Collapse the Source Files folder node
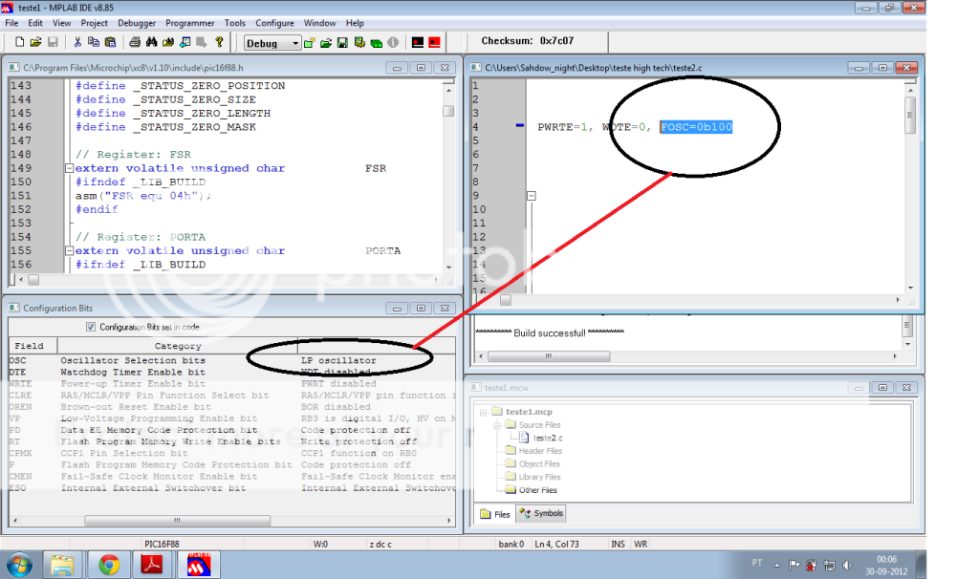 497,425
